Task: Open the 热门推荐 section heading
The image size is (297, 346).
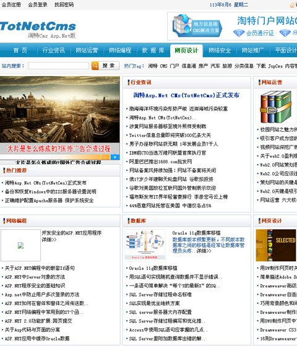Action: 16,170
